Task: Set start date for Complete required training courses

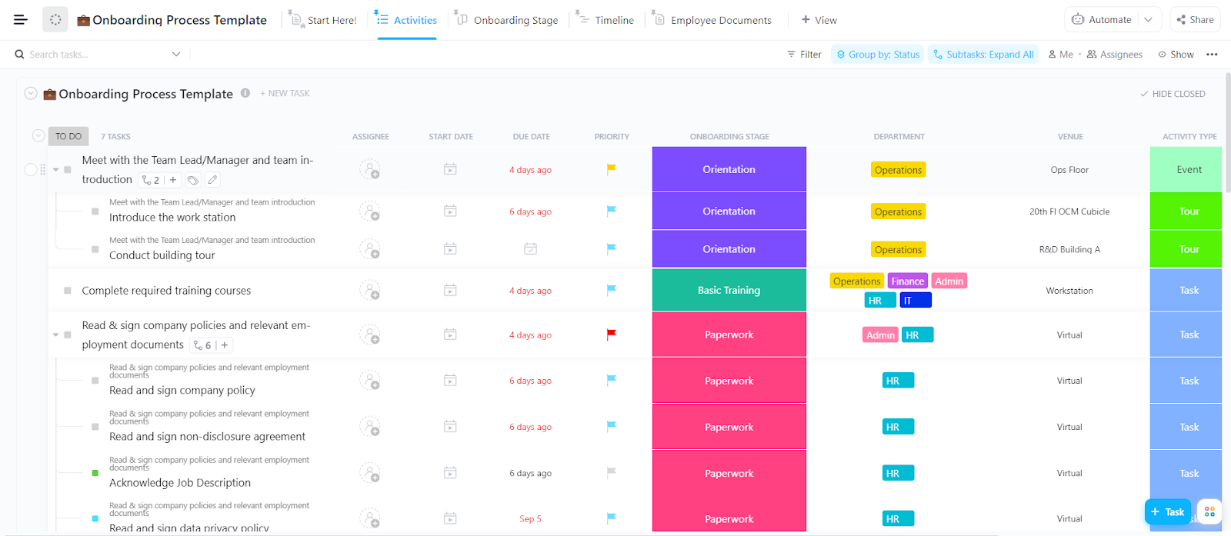Action: (x=450, y=291)
